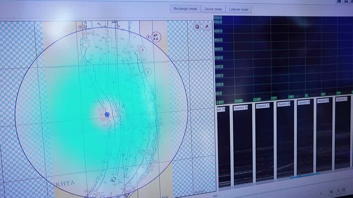353x198 pixels.
Task: Select the blue marker at circle center
Action: coord(107,114)
